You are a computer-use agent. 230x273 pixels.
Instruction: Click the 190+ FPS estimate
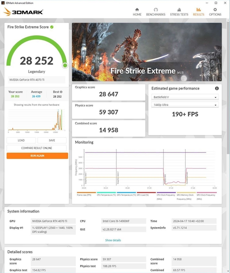click(185, 114)
